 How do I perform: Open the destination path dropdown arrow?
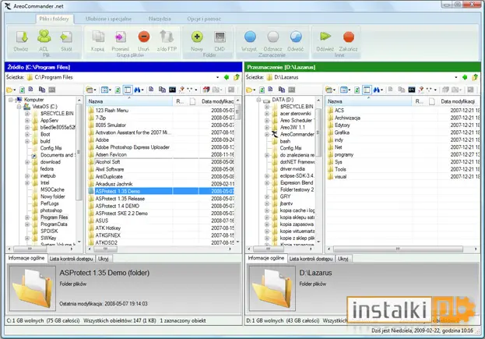point(456,77)
